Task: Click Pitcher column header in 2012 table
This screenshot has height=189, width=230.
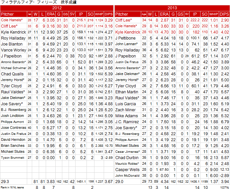Action: 14,14
